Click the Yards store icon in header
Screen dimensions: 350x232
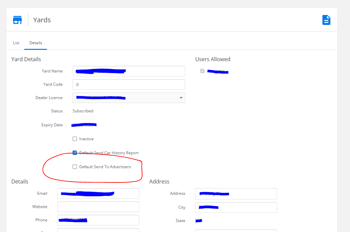click(x=17, y=20)
